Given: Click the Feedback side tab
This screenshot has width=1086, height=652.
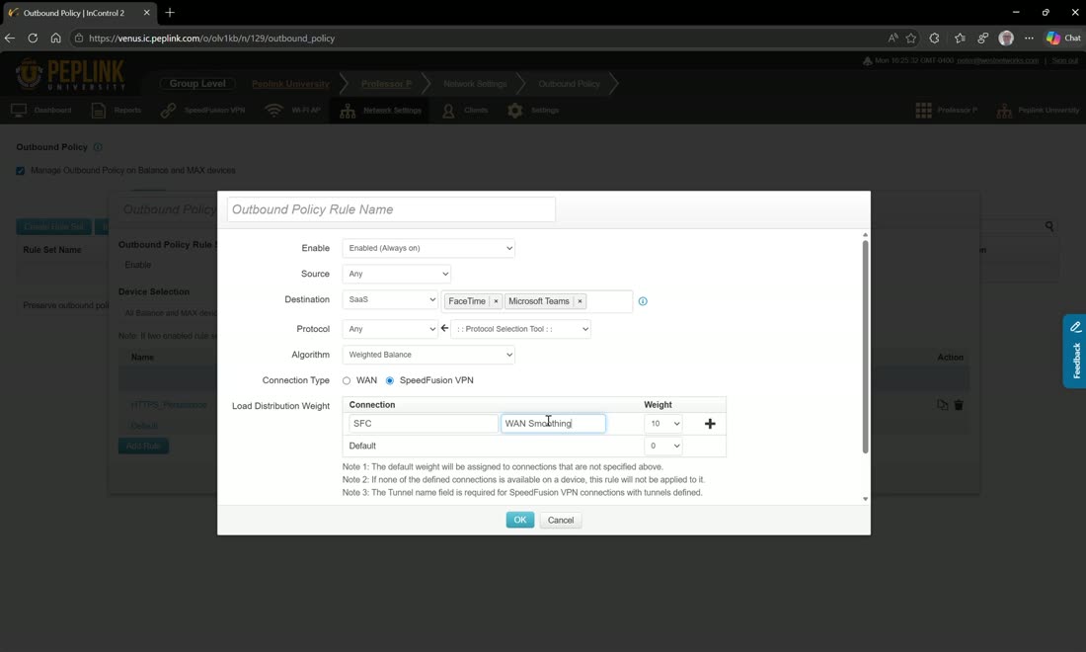Looking at the screenshot, I should tap(1074, 352).
